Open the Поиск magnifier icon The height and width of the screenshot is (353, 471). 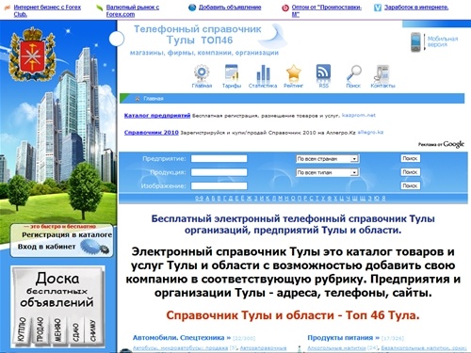pyautogui.click(x=354, y=72)
